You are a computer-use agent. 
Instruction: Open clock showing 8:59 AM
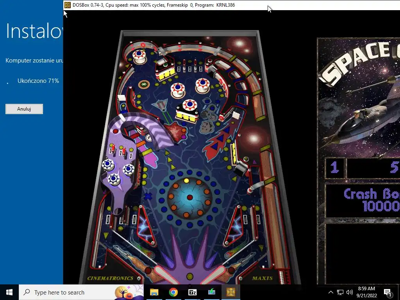click(x=366, y=292)
